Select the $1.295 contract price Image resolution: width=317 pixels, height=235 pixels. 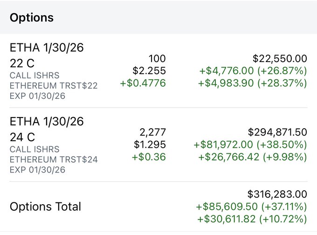150,145
